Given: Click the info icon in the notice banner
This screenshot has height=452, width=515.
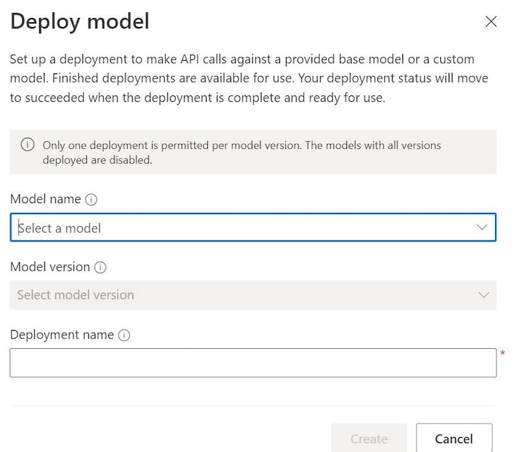Looking at the screenshot, I should pos(27,145).
